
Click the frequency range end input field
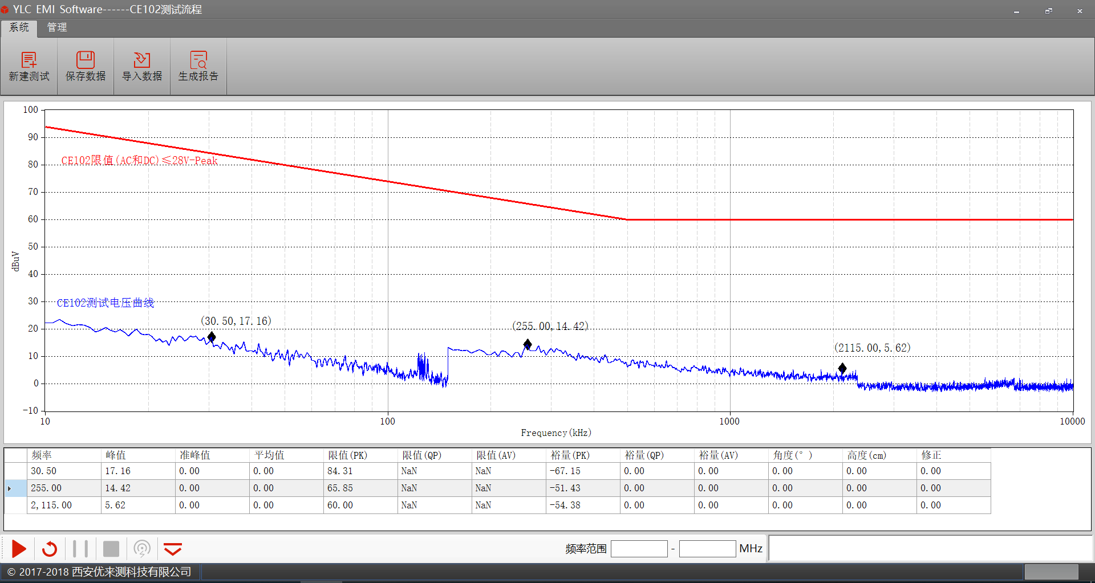[707, 549]
